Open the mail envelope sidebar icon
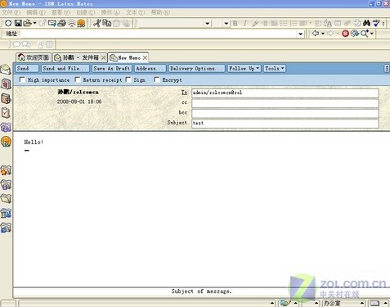The height and width of the screenshot is (307, 390). point(6,70)
